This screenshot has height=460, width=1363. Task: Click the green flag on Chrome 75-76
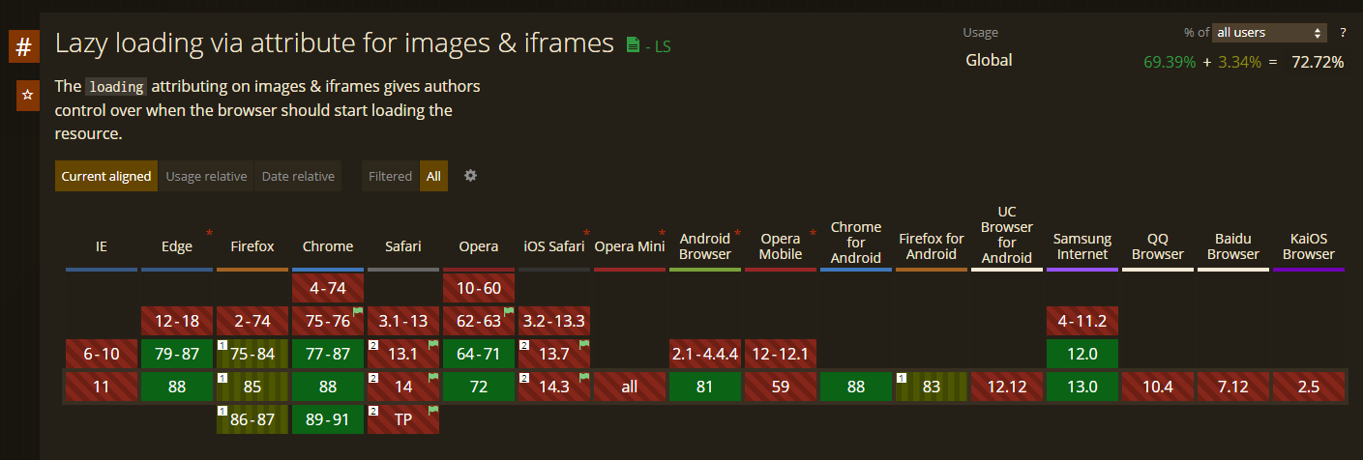357,311
